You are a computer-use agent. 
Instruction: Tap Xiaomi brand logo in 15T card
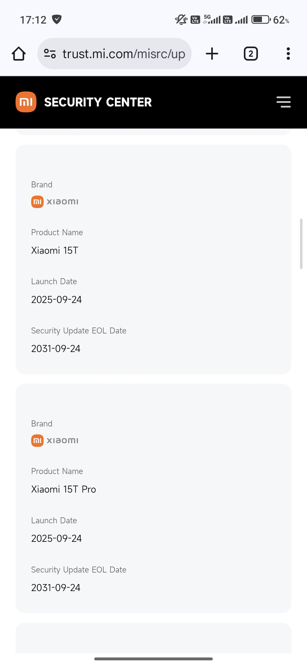[x=55, y=202]
